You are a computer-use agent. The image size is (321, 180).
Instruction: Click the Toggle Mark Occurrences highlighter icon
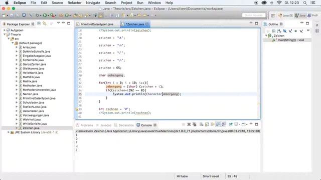101,15
